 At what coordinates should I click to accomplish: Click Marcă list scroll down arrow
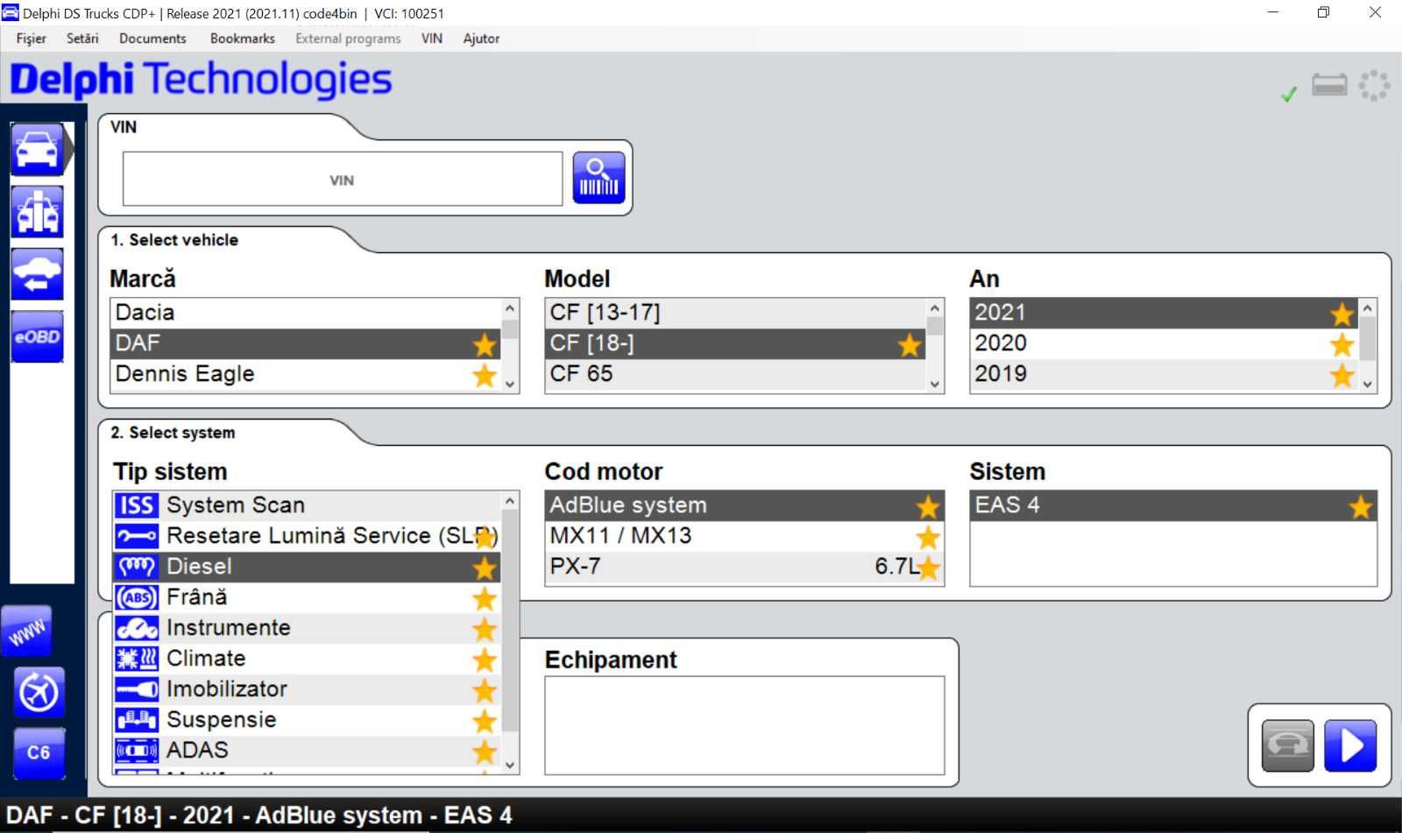click(x=510, y=384)
